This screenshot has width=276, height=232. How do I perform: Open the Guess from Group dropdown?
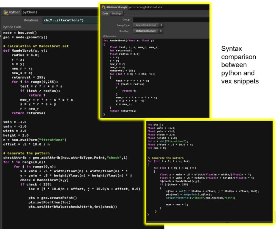pos(146,25)
